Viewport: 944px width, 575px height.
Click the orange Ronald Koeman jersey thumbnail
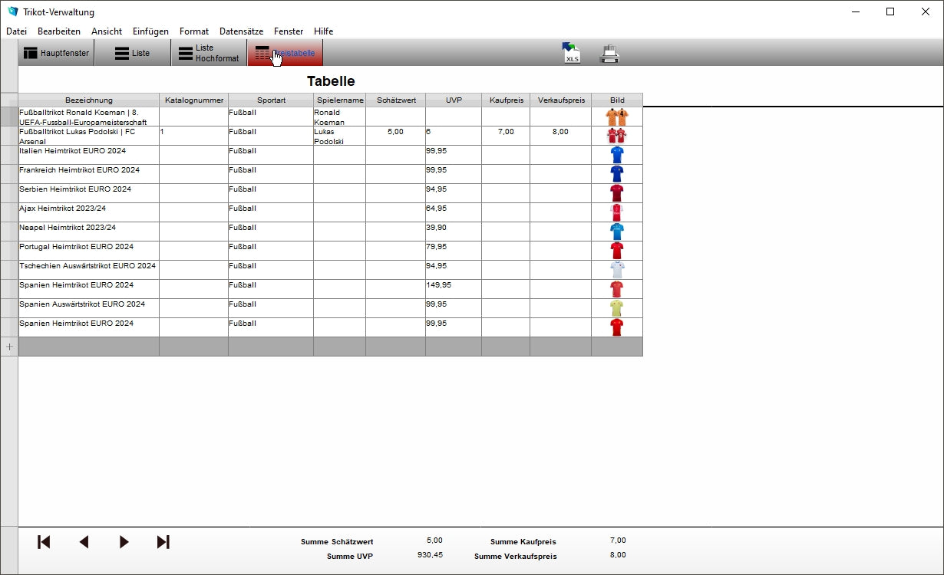coord(616,117)
